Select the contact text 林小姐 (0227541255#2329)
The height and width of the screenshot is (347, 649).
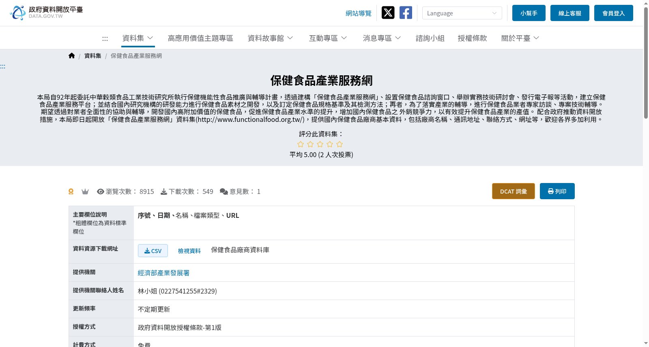click(x=177, y=291)
